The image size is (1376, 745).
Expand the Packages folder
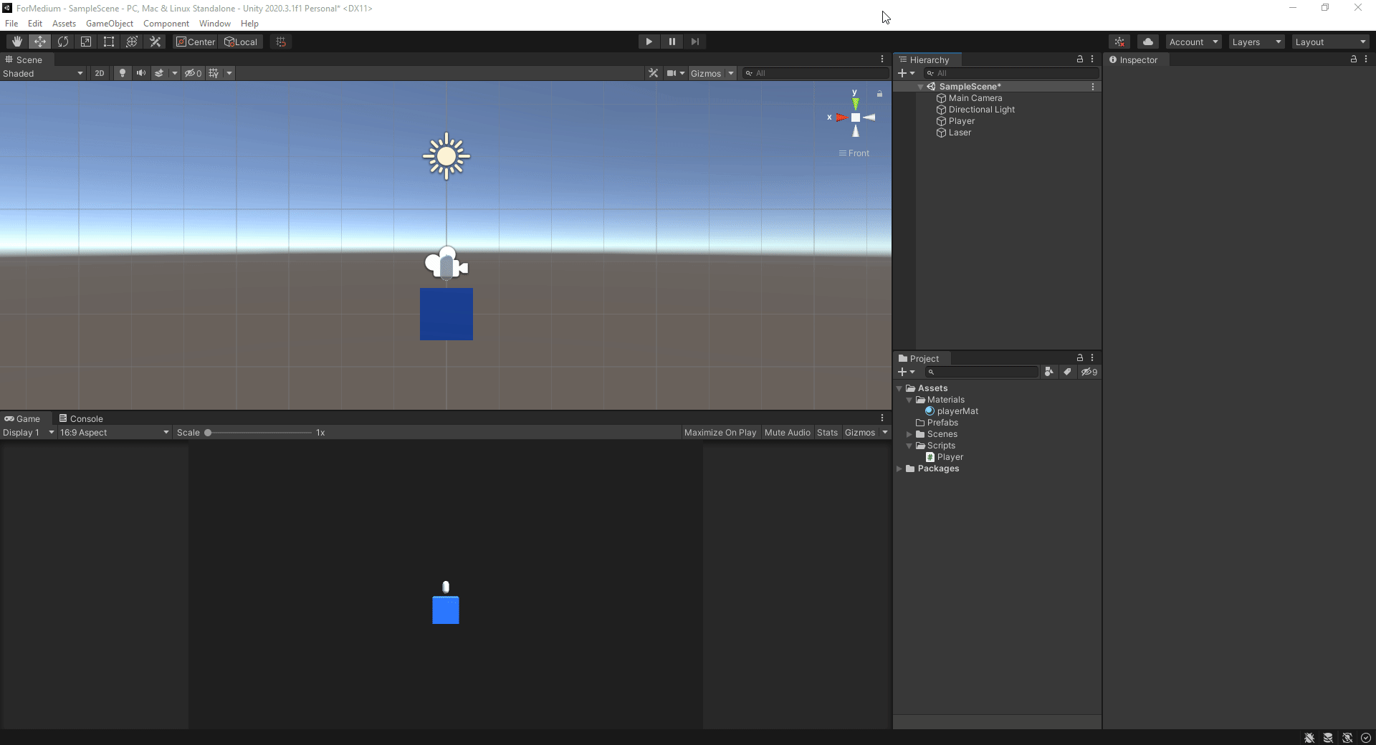tap(899, 468)
